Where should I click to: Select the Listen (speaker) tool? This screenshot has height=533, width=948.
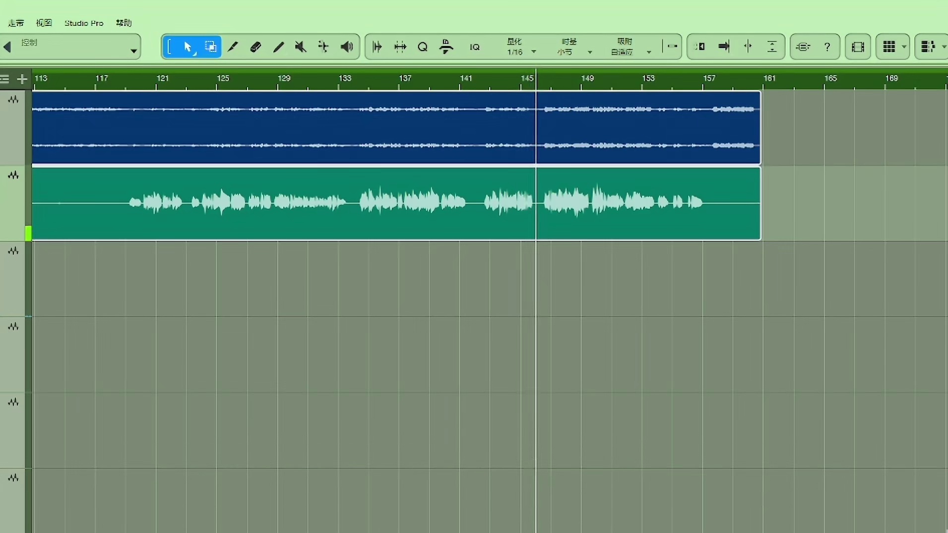click(347, 47)
